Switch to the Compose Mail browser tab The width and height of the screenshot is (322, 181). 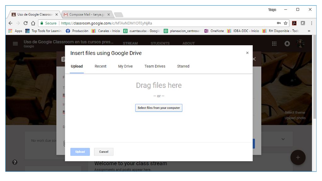point(87,14)
